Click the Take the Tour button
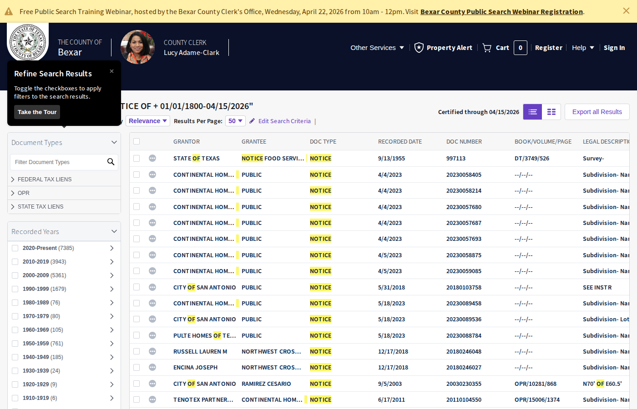This screenshot has height=409, width=637. [37, 112]
